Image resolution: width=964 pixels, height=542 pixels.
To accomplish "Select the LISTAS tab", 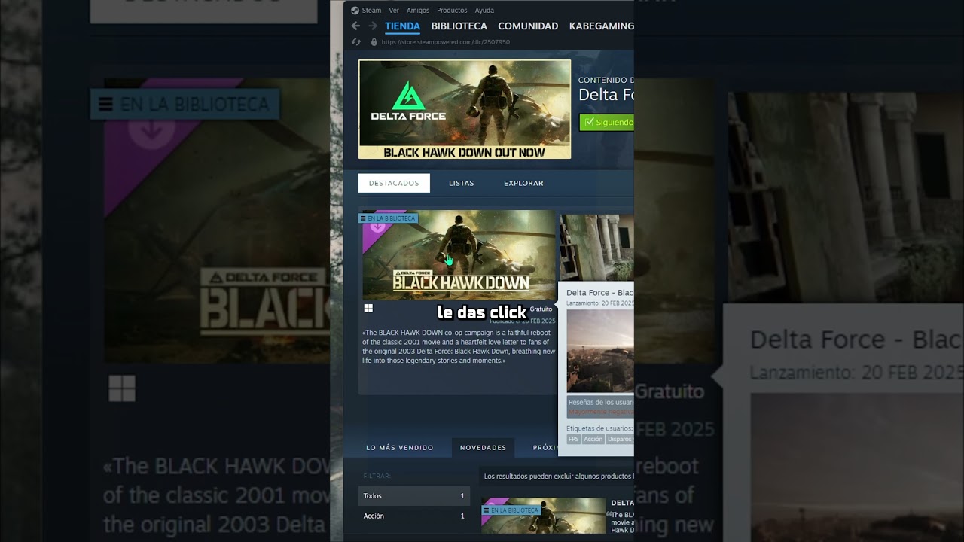I will 462,183.
